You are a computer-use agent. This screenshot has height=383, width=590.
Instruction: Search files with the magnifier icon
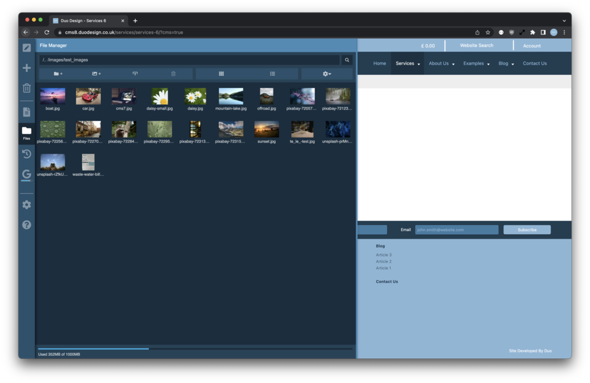click(347, 60)
